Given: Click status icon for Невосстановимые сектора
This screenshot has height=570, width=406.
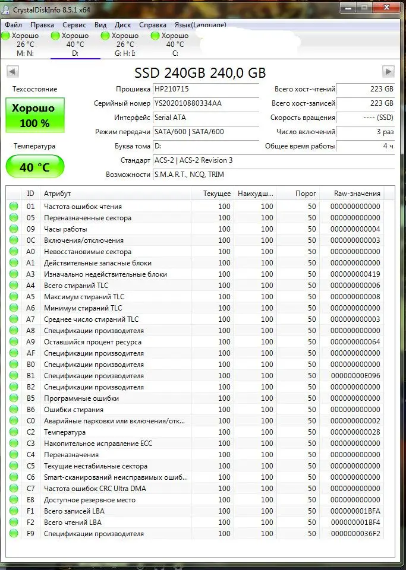Looking at the screenshot, I should 14,251.
